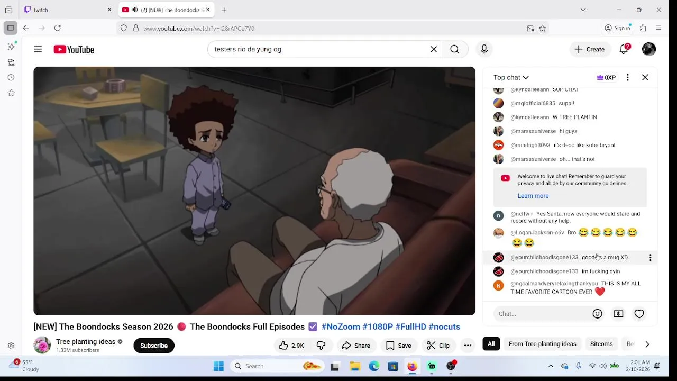Open the browser application menu

[658, 28]
